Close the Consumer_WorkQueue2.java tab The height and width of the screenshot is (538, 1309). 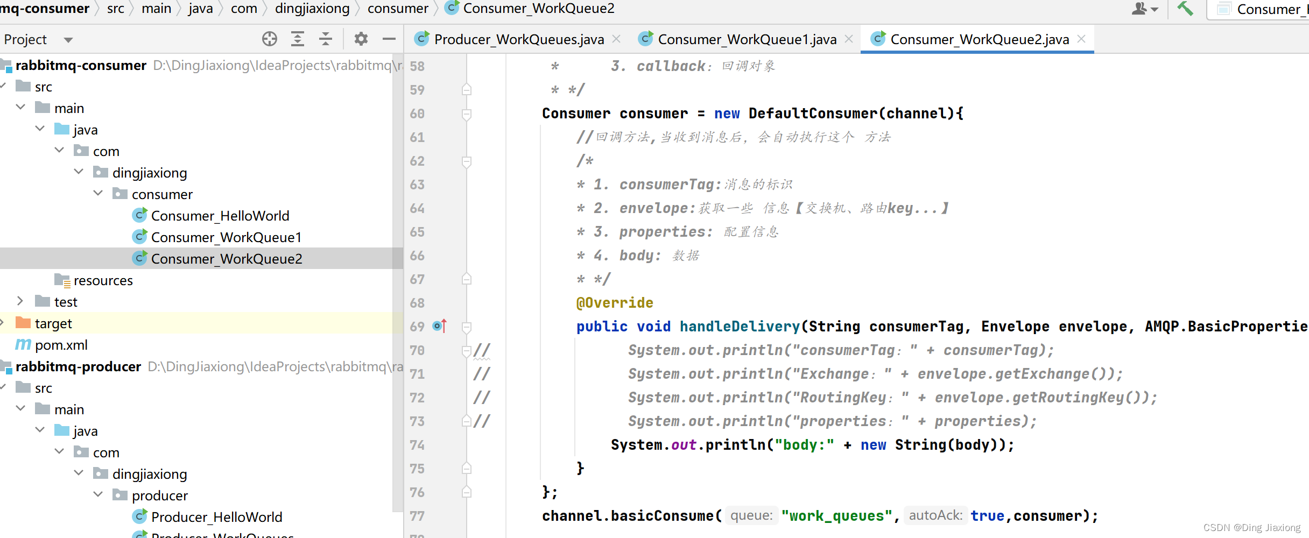tap(1082, 39)
